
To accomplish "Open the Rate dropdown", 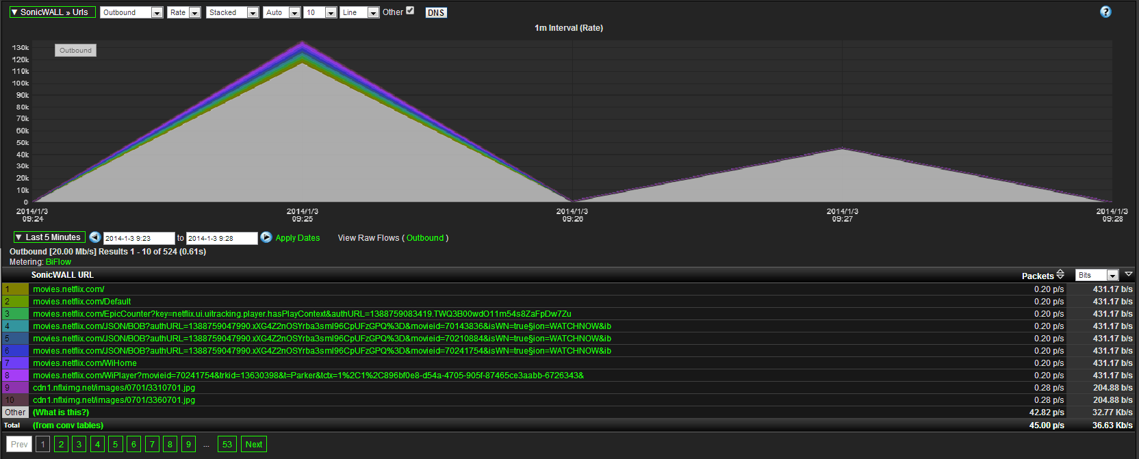I will click(183, 12).
